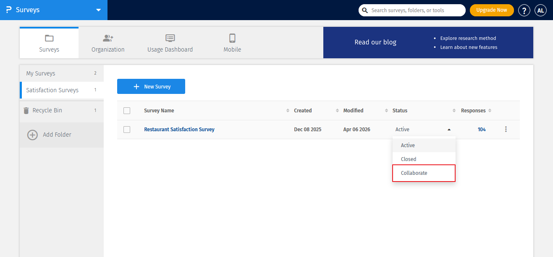The height and width of the screenshot is (257, 553).
Task: Select the Satisfaction Surveys folder
Action: click(62, 90)
